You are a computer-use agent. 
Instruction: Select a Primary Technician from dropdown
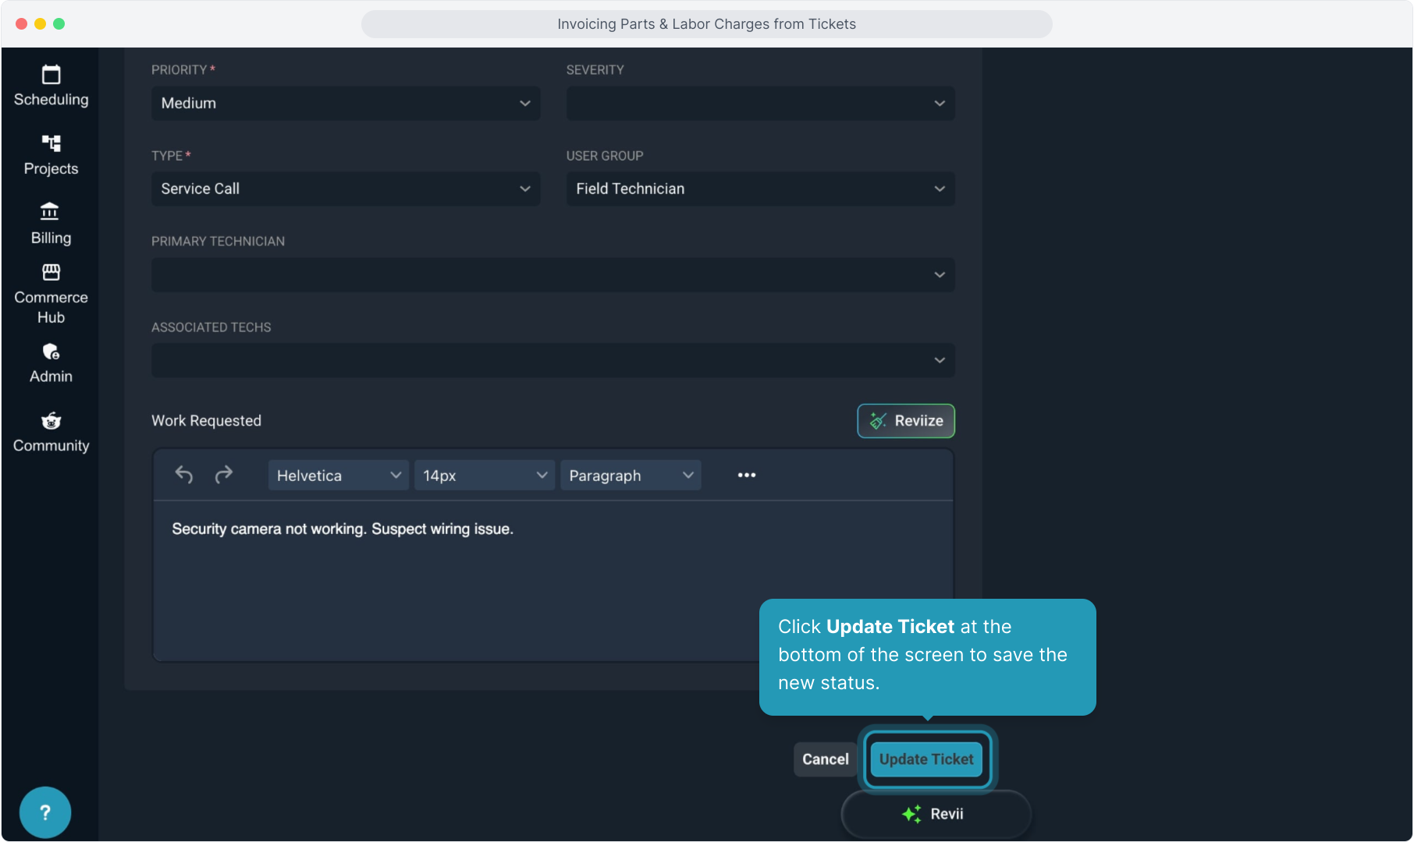(552, 274)
